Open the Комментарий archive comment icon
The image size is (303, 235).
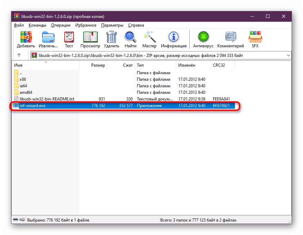click(x=230, y=37)
